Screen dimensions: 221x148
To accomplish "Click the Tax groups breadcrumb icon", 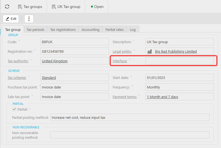I will [x=20, y=7].
